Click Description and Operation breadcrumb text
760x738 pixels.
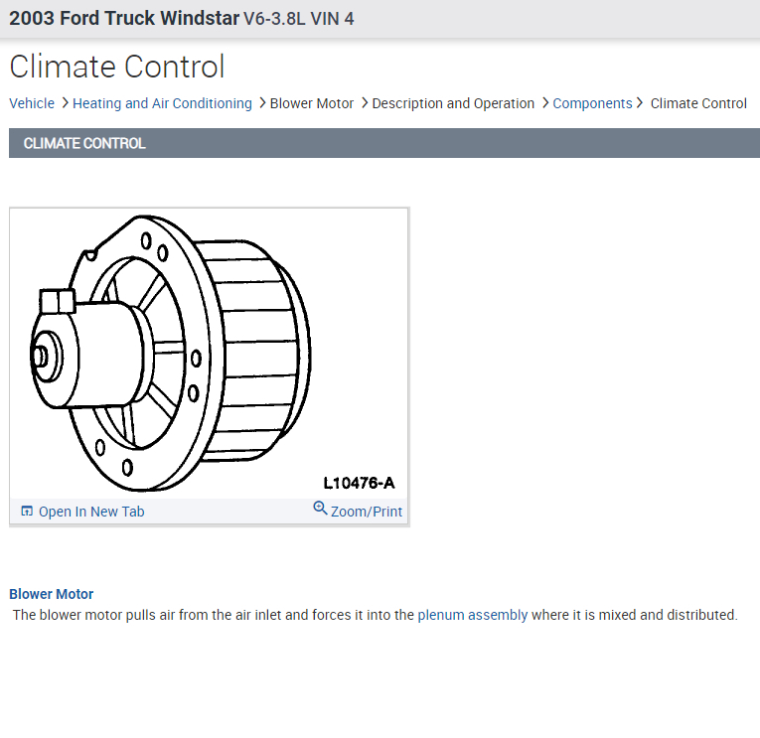453,103
